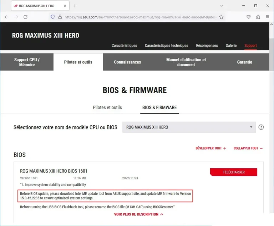Open Manuel d'utilisation et document tab
The height and width of the screenshot is (226, 274).
(x=186, y=62)
